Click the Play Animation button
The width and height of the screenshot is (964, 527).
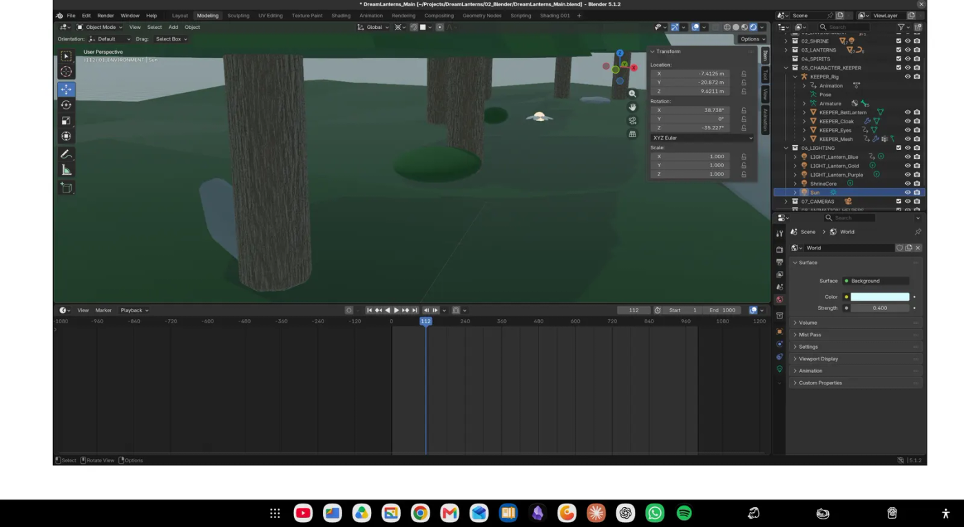tap(396, 310)
